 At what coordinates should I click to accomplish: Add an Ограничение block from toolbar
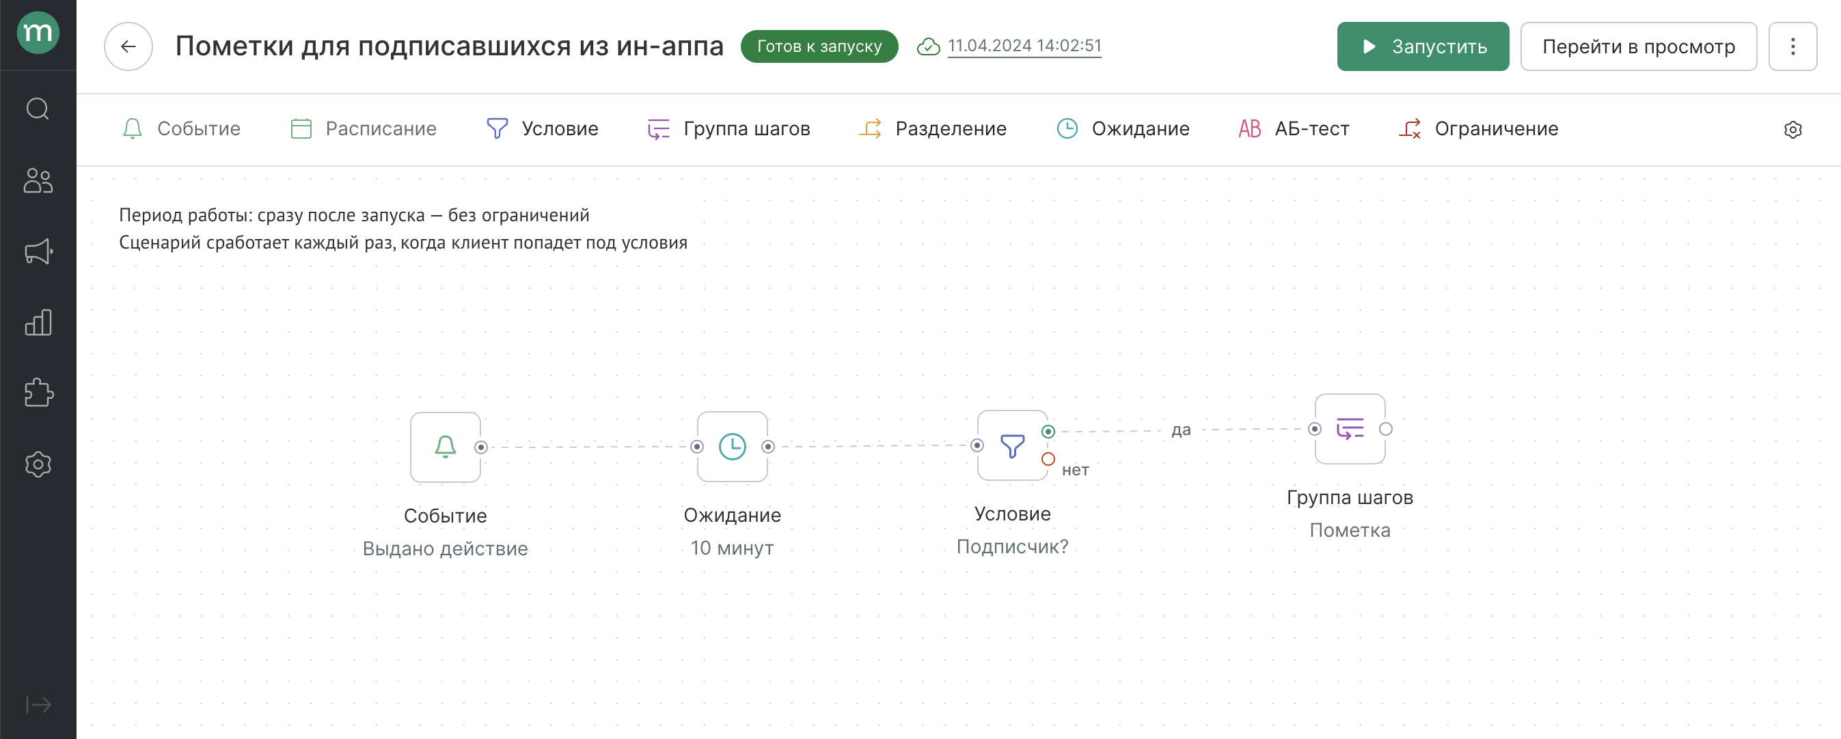[x=1479, y=128]
